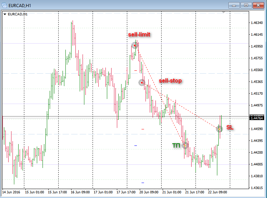267x198 pixels.
Task: Click the 1.44395 price scale value
Action: (257, 140)
